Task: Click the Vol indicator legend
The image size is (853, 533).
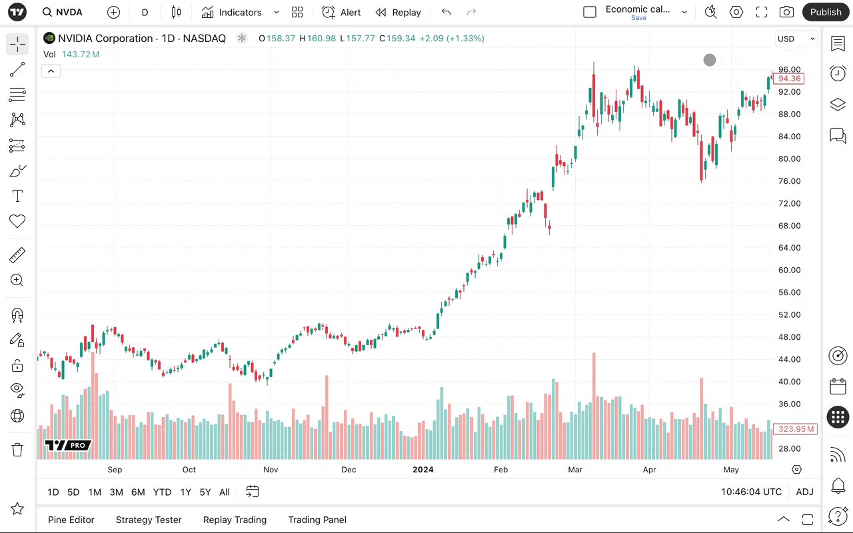Action: [x=72, y=54]
